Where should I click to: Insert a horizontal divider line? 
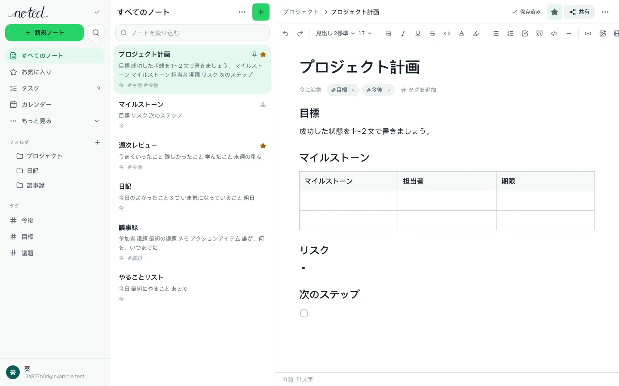tap(569, 33)
